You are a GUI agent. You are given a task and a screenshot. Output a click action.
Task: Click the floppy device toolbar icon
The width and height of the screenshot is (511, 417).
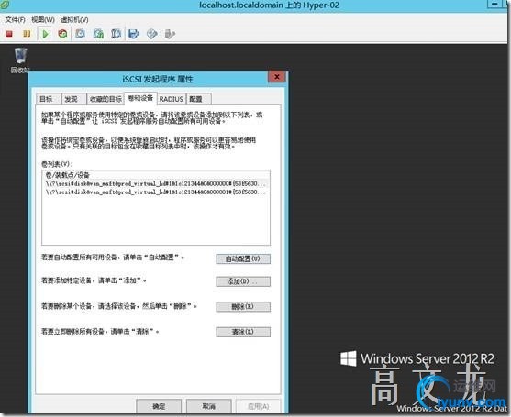(x=134, y=34)
